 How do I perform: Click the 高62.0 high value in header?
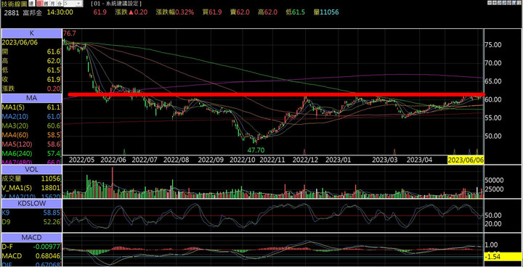(x=267, y=12)
